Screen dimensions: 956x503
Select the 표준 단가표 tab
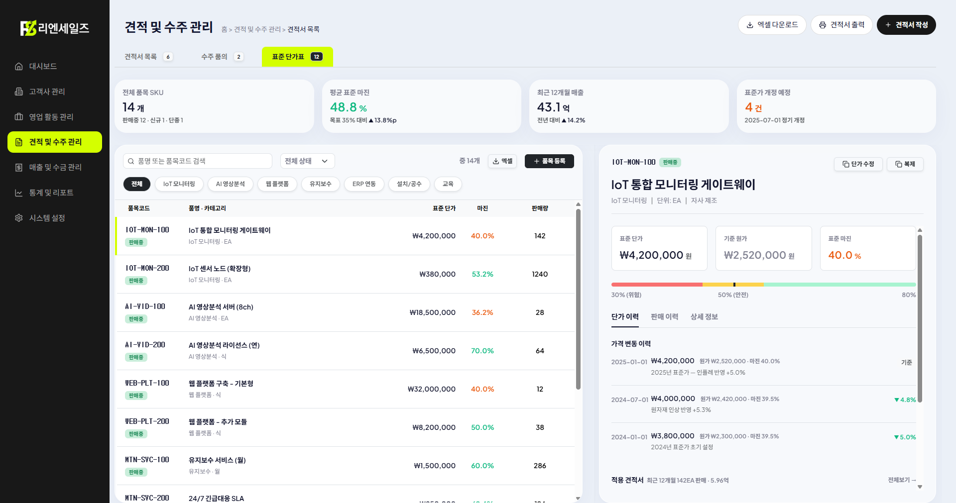[297, 57]
